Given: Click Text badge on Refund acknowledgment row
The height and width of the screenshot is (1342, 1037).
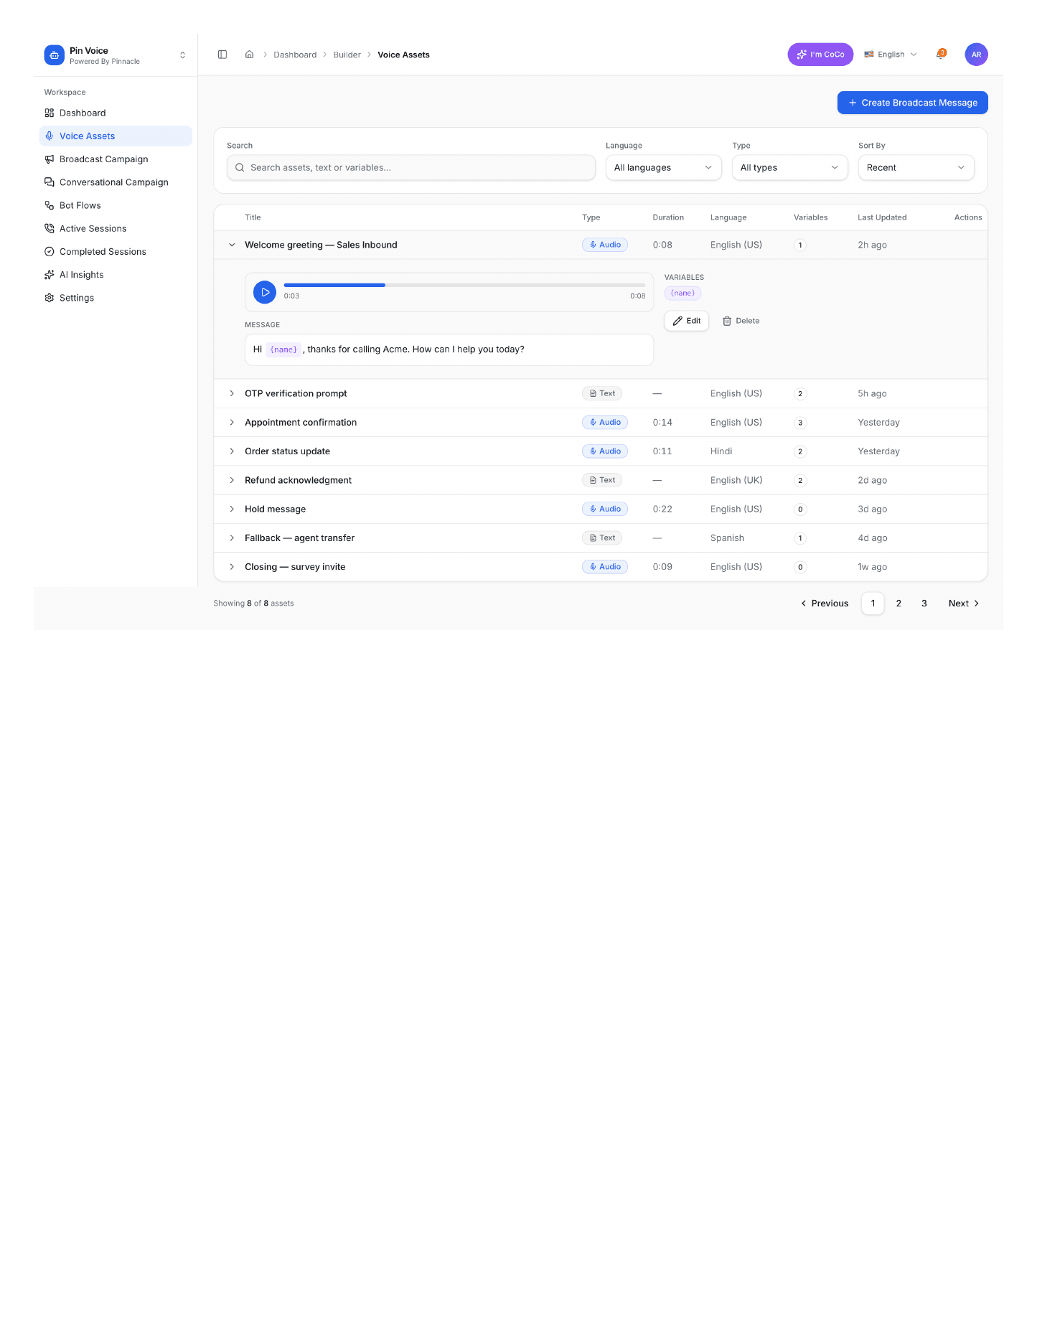Looking at the screenshot, I should (602, 480).
